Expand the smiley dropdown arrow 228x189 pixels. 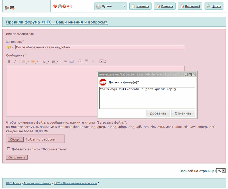tap(37, 62)
